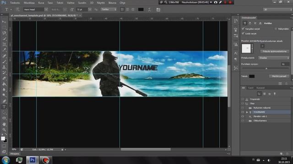This screenshot has height=164, width=293.
Task: Click the Teksti color swatch in properties
Action: pos(252,76)
